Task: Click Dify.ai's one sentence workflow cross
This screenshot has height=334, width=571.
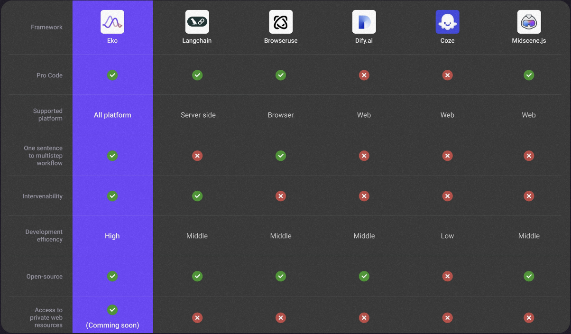Action: coord(364,156)
